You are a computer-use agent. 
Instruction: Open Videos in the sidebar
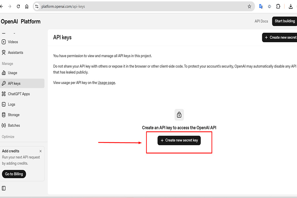(x=13, y=42)
